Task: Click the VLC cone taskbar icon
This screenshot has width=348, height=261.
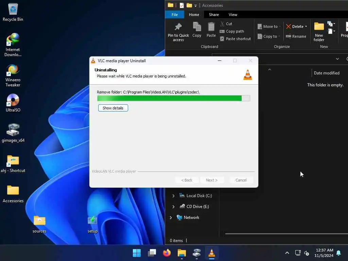Action: [x=211, y=253]
